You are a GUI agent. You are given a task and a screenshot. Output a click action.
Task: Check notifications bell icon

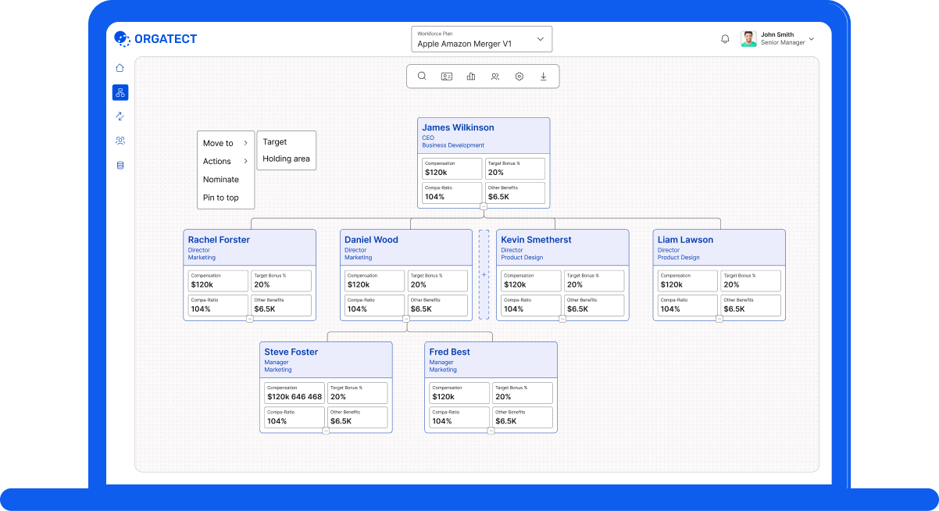click(725, 39)
